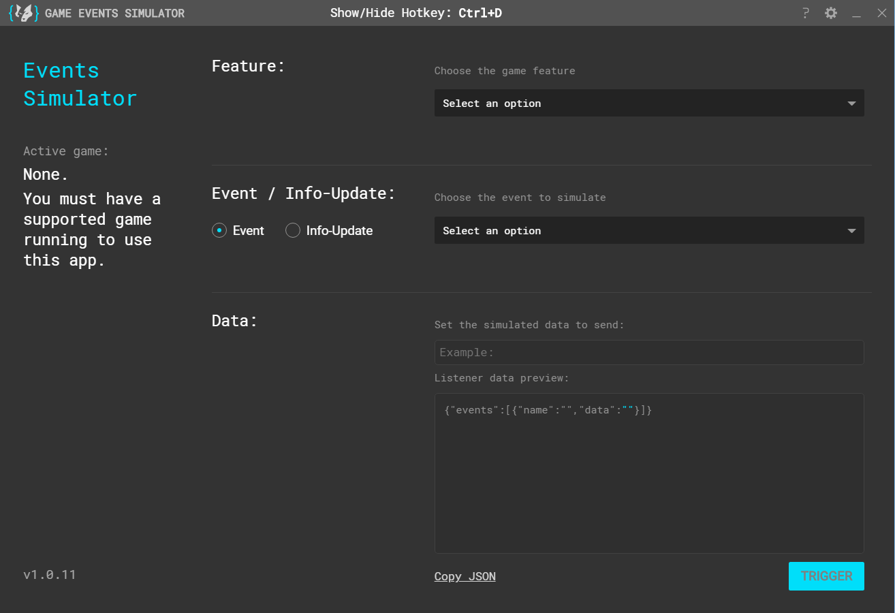The height and width of the screenshot is (613, 895).
Task: Click the GAME EVENTS SIMULATOR title text
Action: (x=114, y=13)
